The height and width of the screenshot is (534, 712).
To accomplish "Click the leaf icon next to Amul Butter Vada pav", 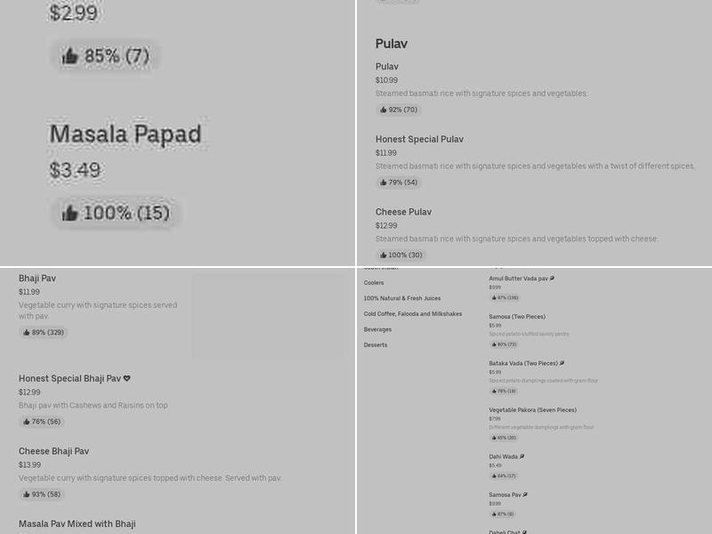I will click(x=552, y=279).
